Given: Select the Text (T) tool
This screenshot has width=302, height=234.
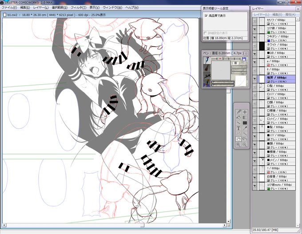Looking at the screenshot, I should point(238,128).
